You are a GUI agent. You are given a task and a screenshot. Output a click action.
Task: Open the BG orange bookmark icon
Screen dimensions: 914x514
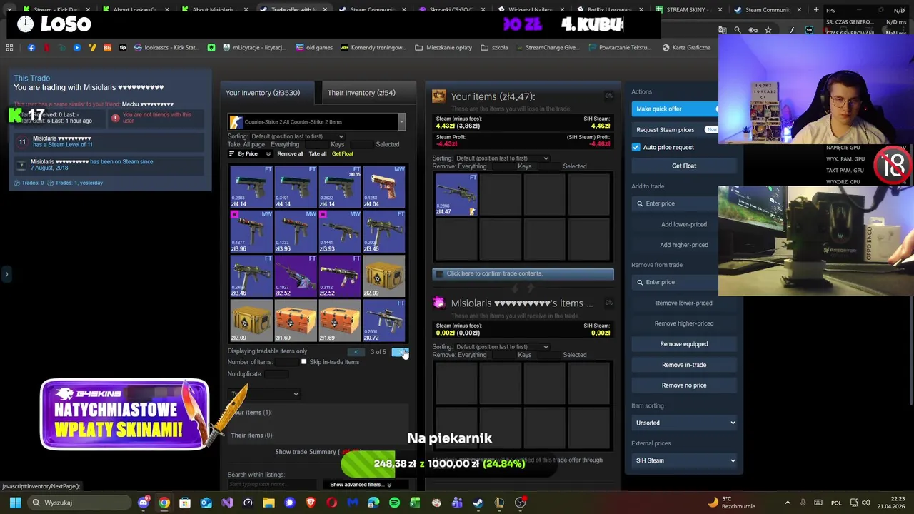coord(107,48)
